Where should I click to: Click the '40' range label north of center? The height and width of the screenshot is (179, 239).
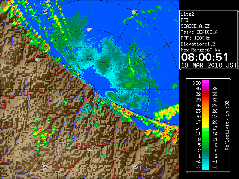coord(90,30)
